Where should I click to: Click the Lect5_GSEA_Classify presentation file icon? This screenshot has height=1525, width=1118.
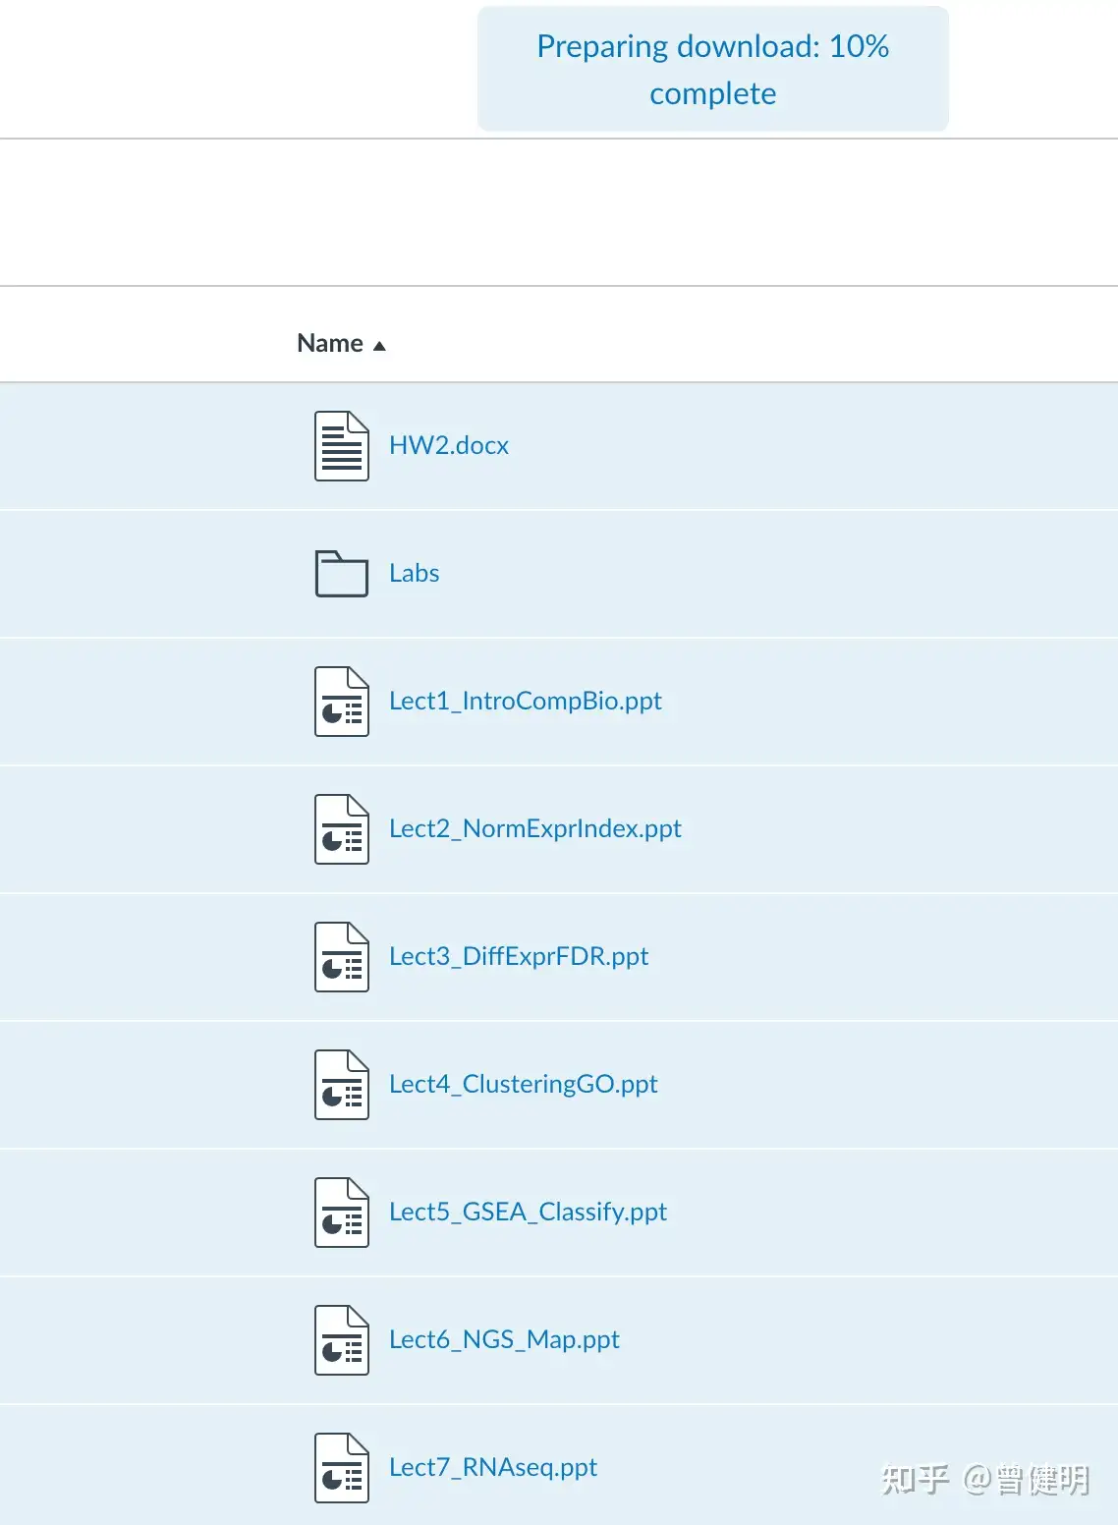pos(342,1213)
